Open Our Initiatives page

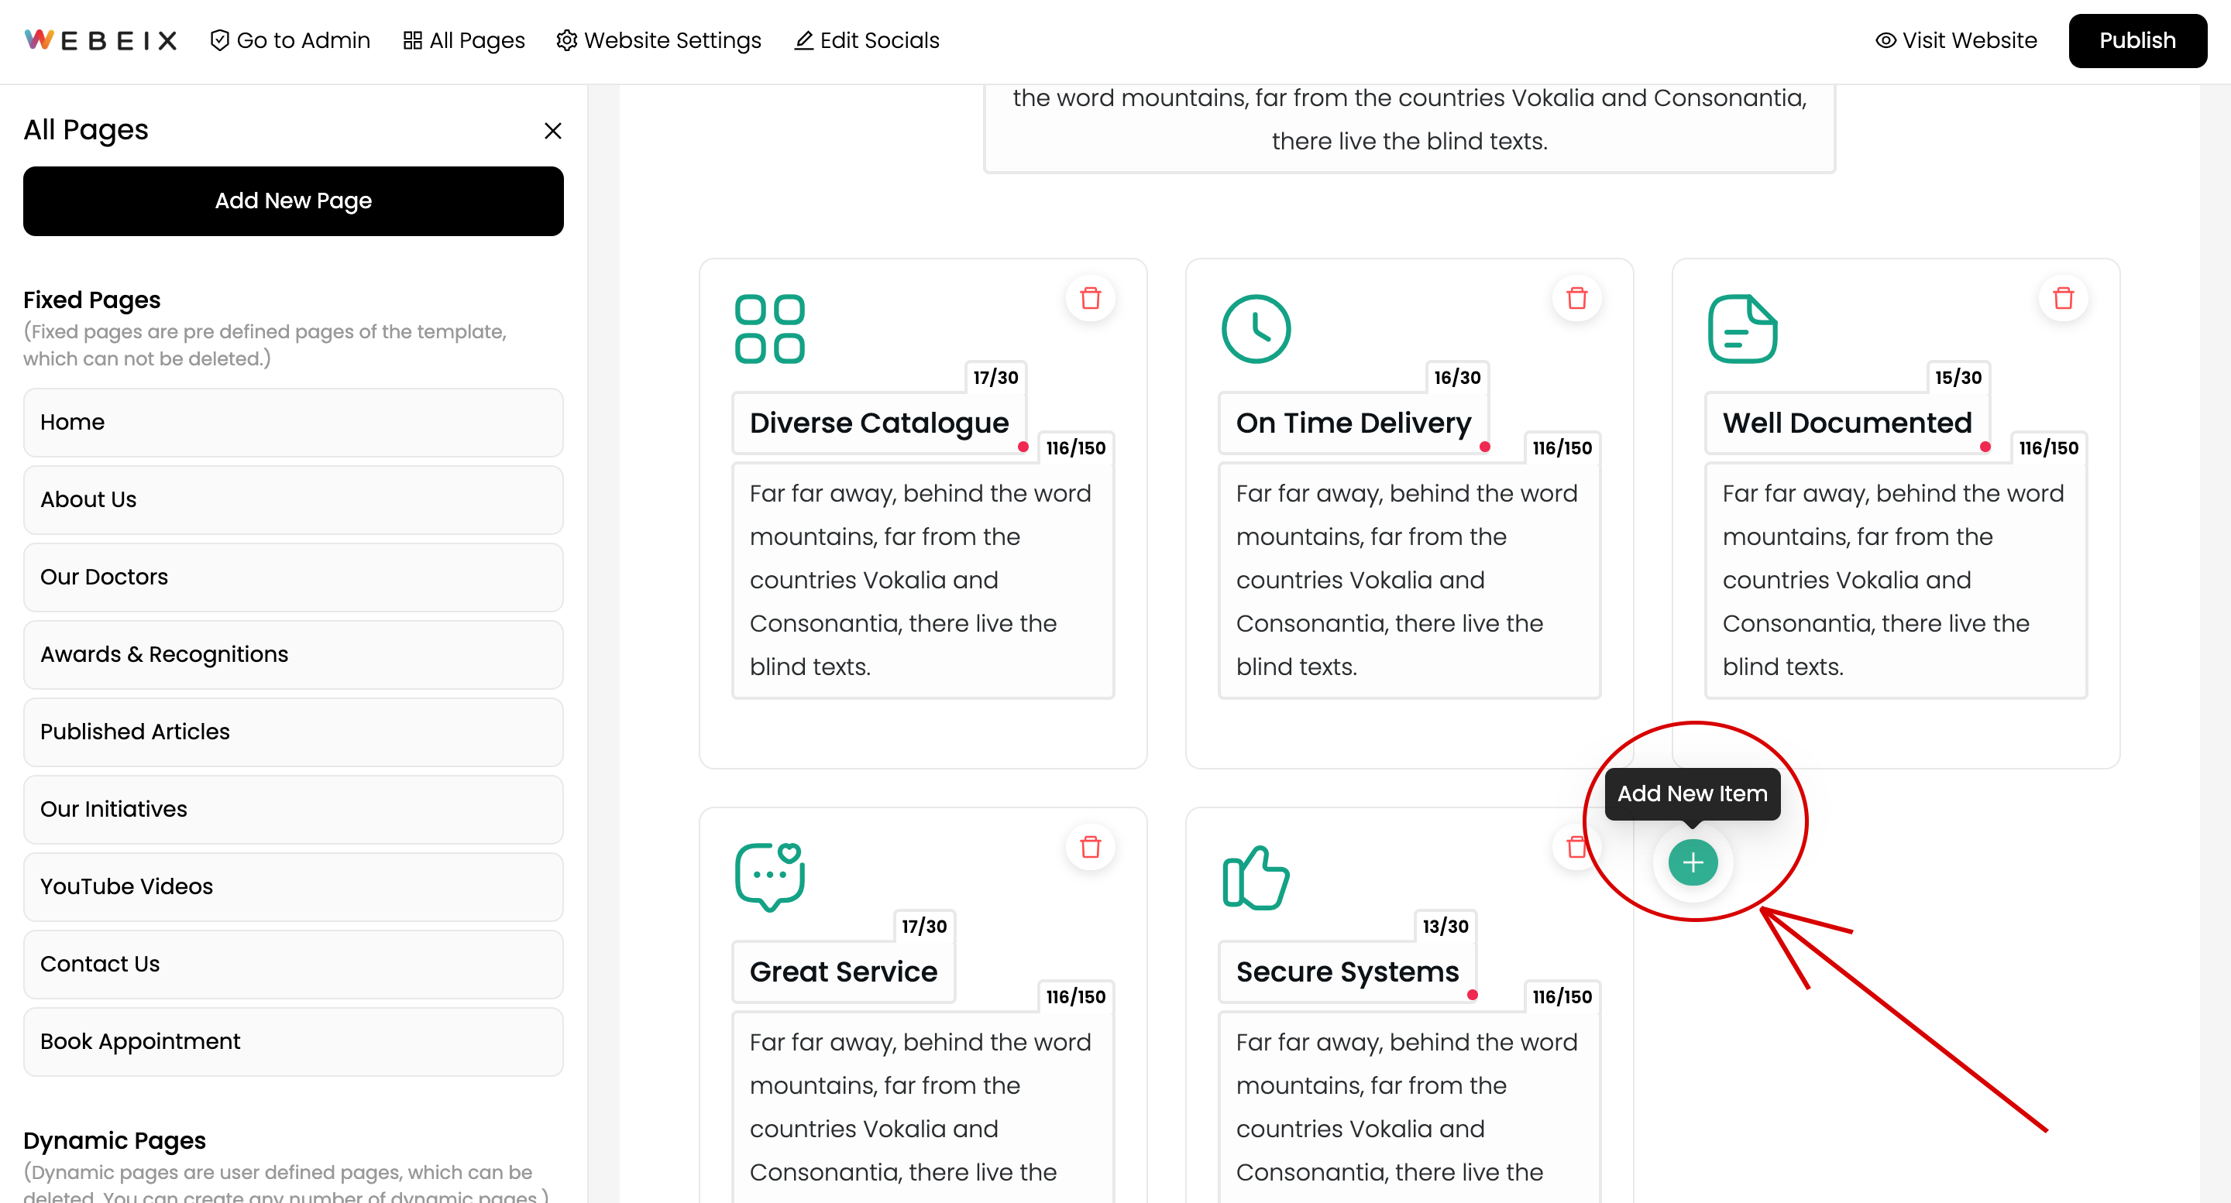coord(293,809)
